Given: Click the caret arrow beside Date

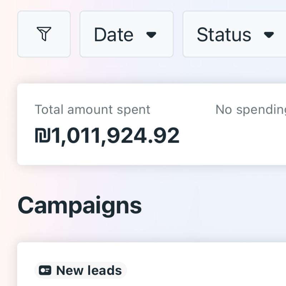Looking at the screenshot, I should (152, 35).
